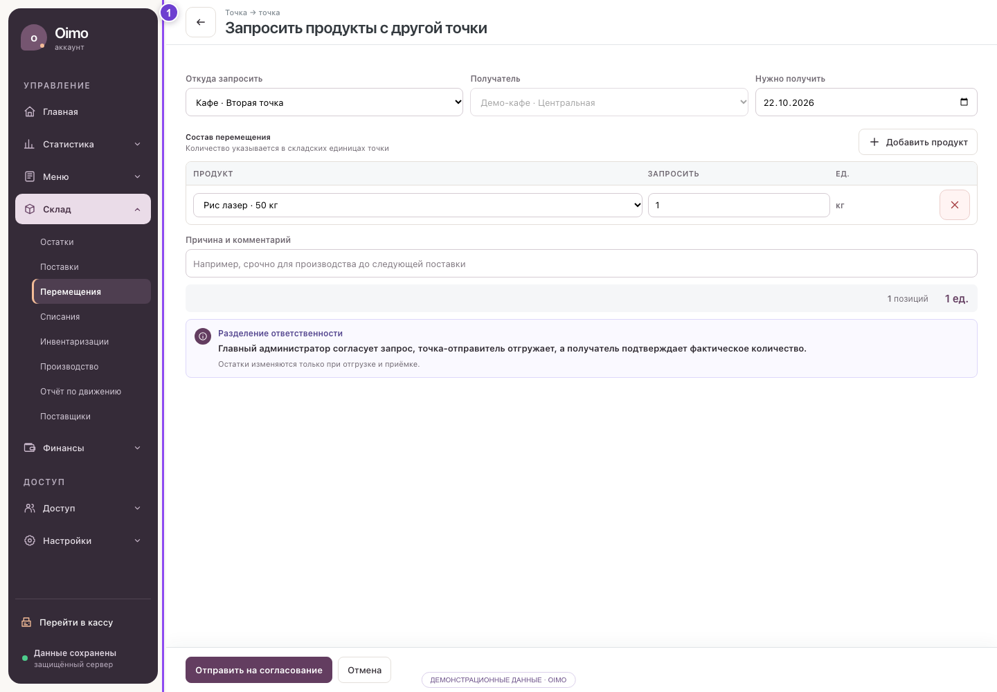Viewport: 997px width, 692px height.
Task: Click the Склад box icon
Action: click(x=29, y=209)
